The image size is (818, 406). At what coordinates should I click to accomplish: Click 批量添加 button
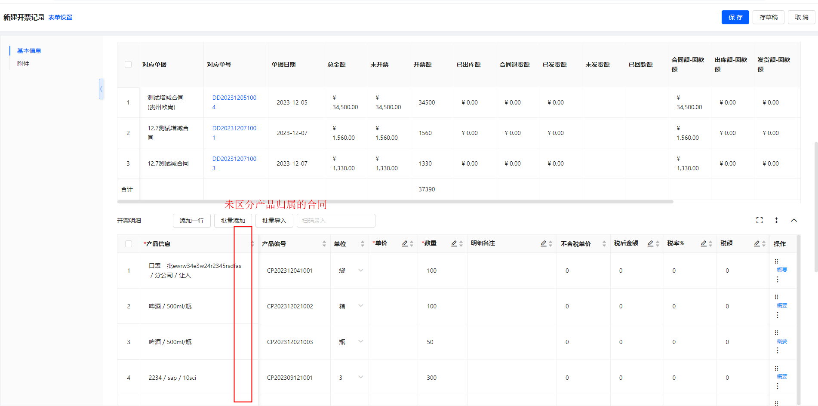coord(233,221)
